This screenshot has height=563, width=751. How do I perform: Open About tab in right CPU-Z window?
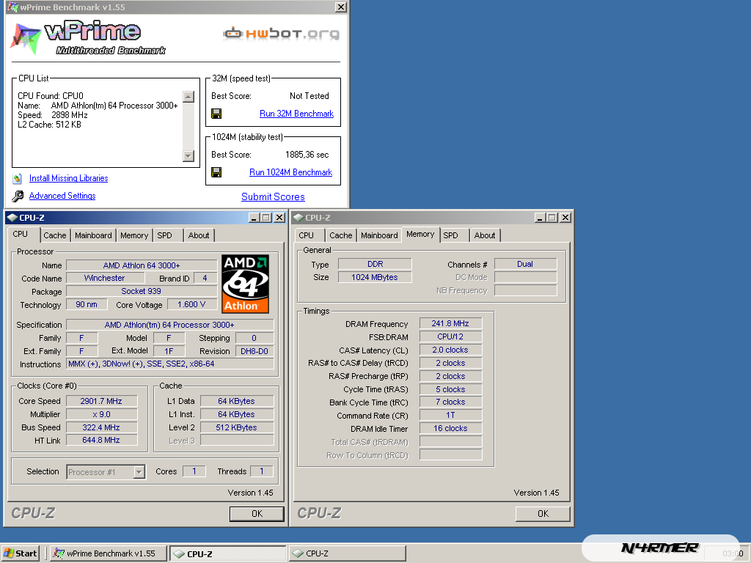(x=485, y=235)
